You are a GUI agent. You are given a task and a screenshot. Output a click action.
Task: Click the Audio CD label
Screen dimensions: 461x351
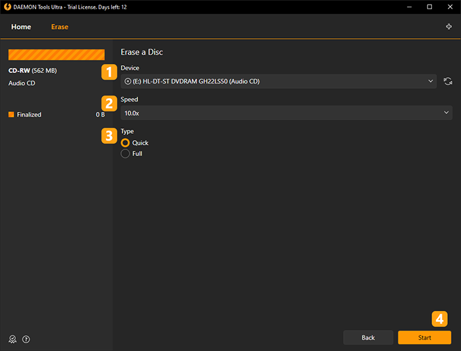(x=22, y=83)
